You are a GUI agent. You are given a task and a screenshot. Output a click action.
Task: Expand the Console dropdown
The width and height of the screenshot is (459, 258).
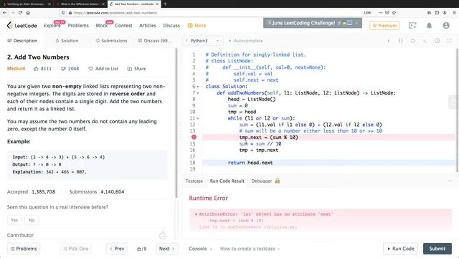point(200,249)
